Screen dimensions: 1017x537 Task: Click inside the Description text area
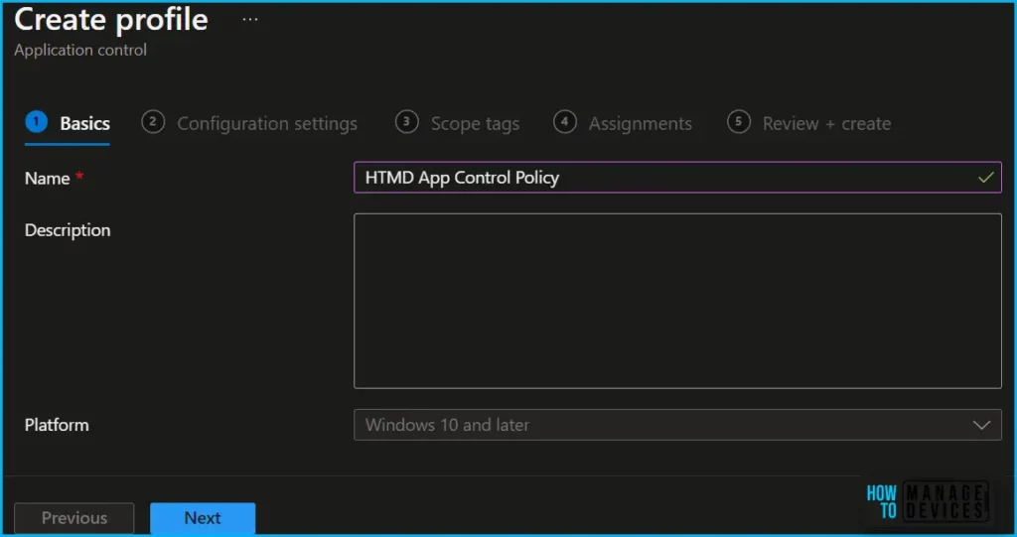677,301
